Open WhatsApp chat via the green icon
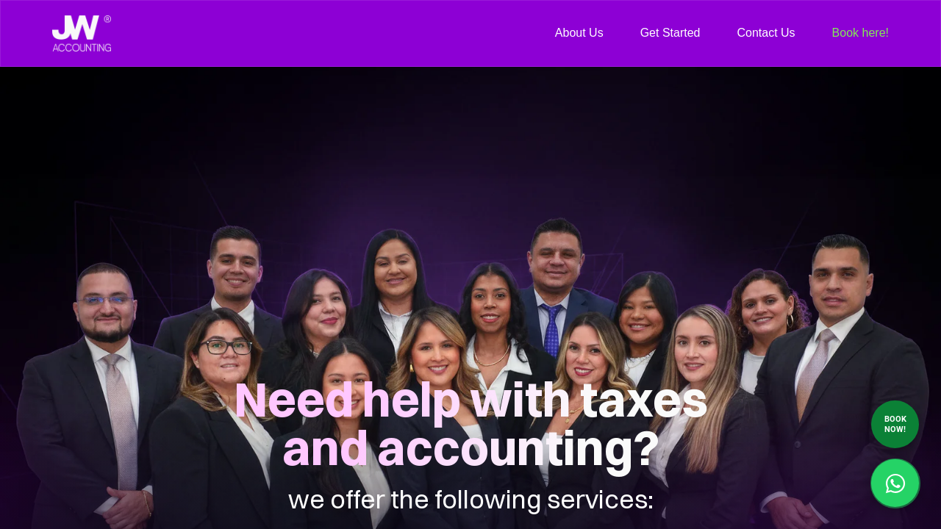941x529 pixels. (x=895, y=483)
